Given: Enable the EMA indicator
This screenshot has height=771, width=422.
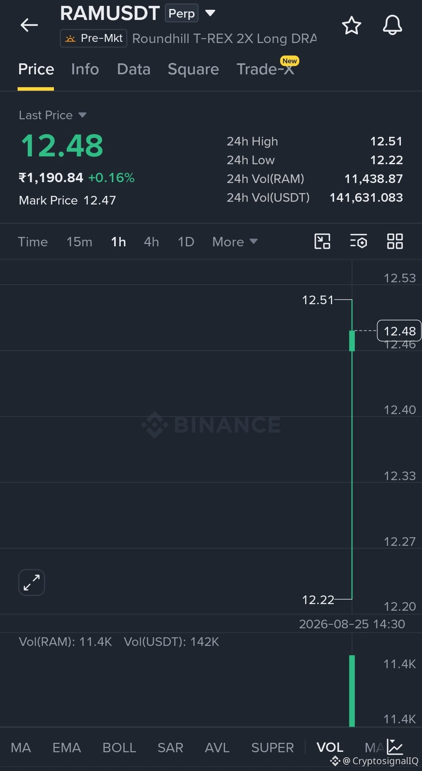Looking at the screenshot, I should point(67,747).
